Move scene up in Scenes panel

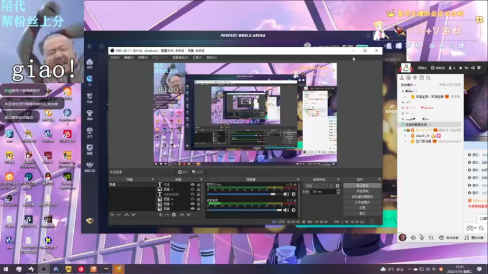[127, 215]
